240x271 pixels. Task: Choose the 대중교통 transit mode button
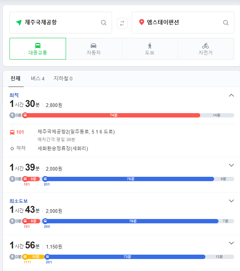pyautogui.click(x=38, y=49)
